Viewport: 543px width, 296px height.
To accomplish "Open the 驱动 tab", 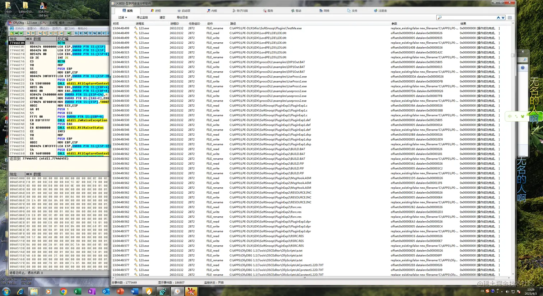I will (296, 11).
